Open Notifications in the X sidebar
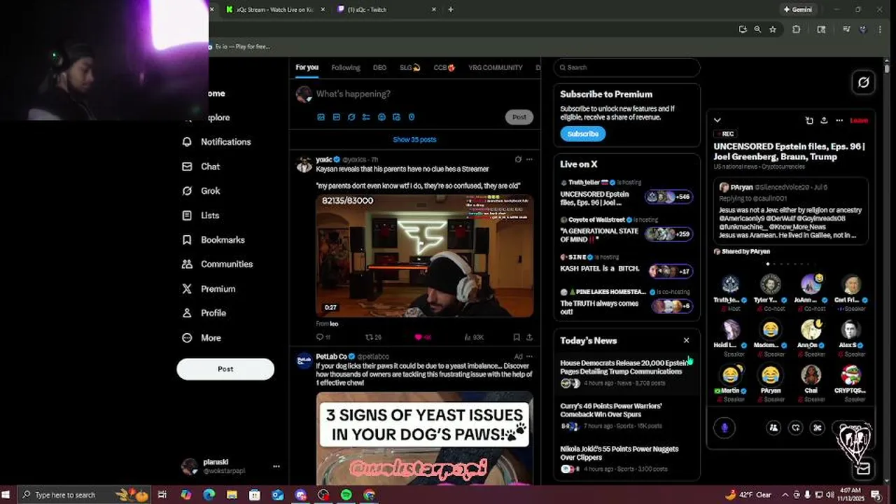Image resolution: width=896 pixels, height=504 pixels. click(x=216, y=141)
